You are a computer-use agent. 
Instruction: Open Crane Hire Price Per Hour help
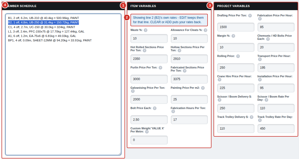(x=220, y=80)
